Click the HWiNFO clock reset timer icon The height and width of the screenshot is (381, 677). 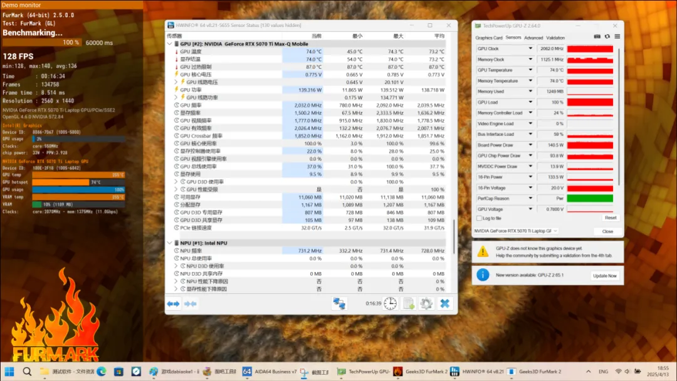(x=390, y=303)
